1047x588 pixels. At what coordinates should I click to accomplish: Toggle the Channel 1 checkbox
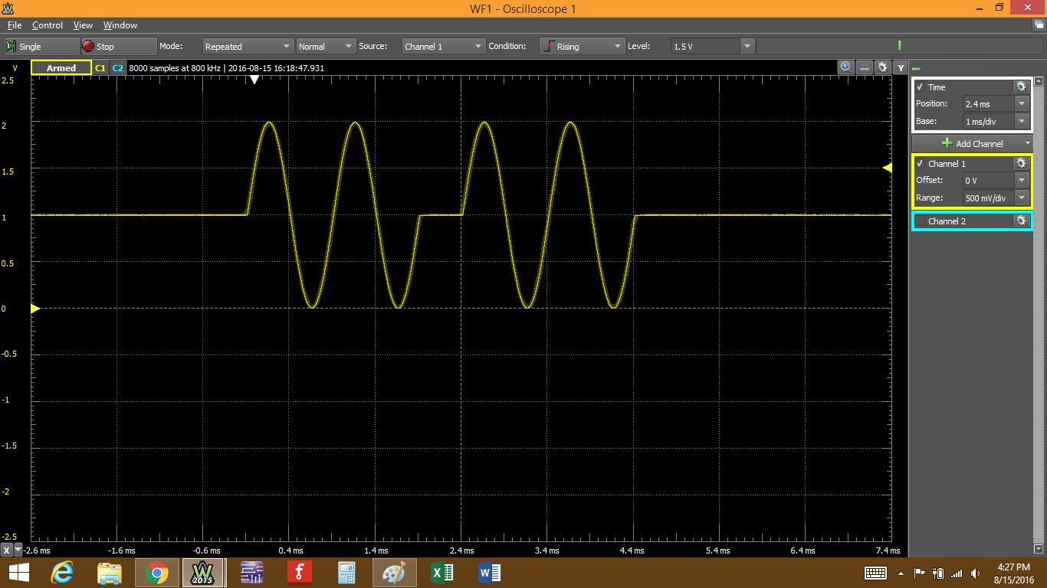click(x=920, y=163)
